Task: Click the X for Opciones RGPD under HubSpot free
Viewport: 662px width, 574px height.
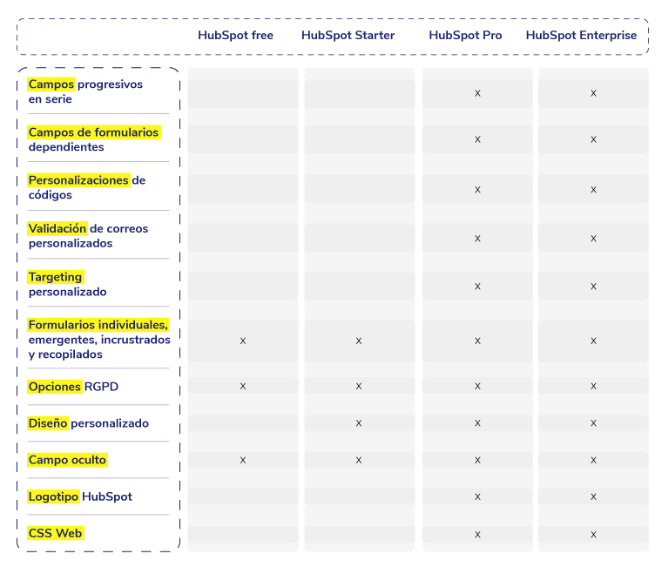Action: click(x=243, y=386)
